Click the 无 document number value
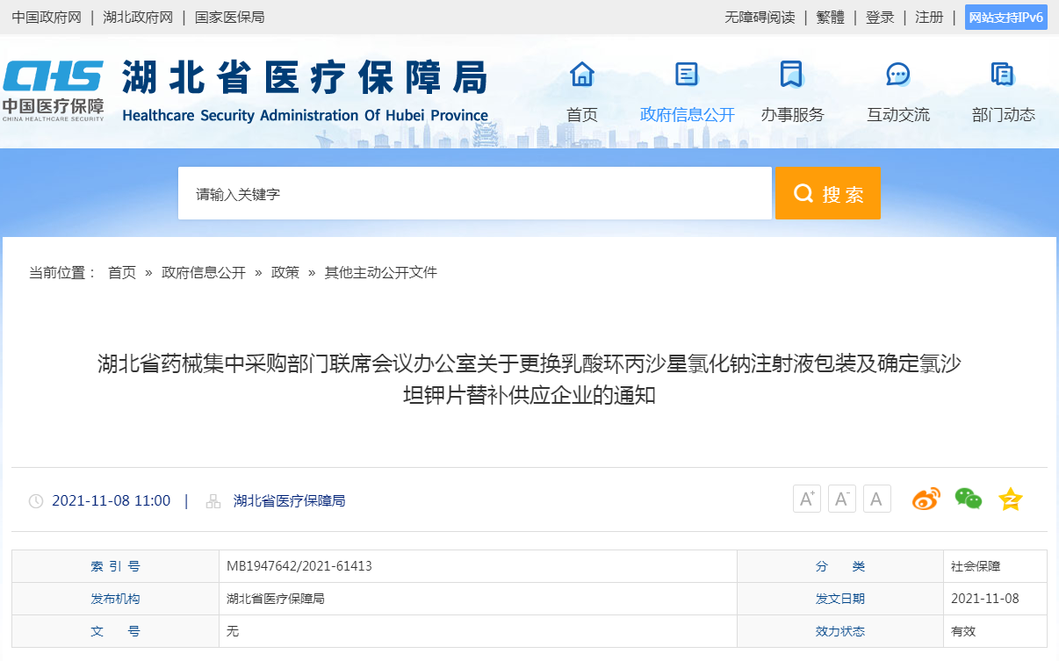This screenshot has width=1059, height=661. tap(233, 631)
